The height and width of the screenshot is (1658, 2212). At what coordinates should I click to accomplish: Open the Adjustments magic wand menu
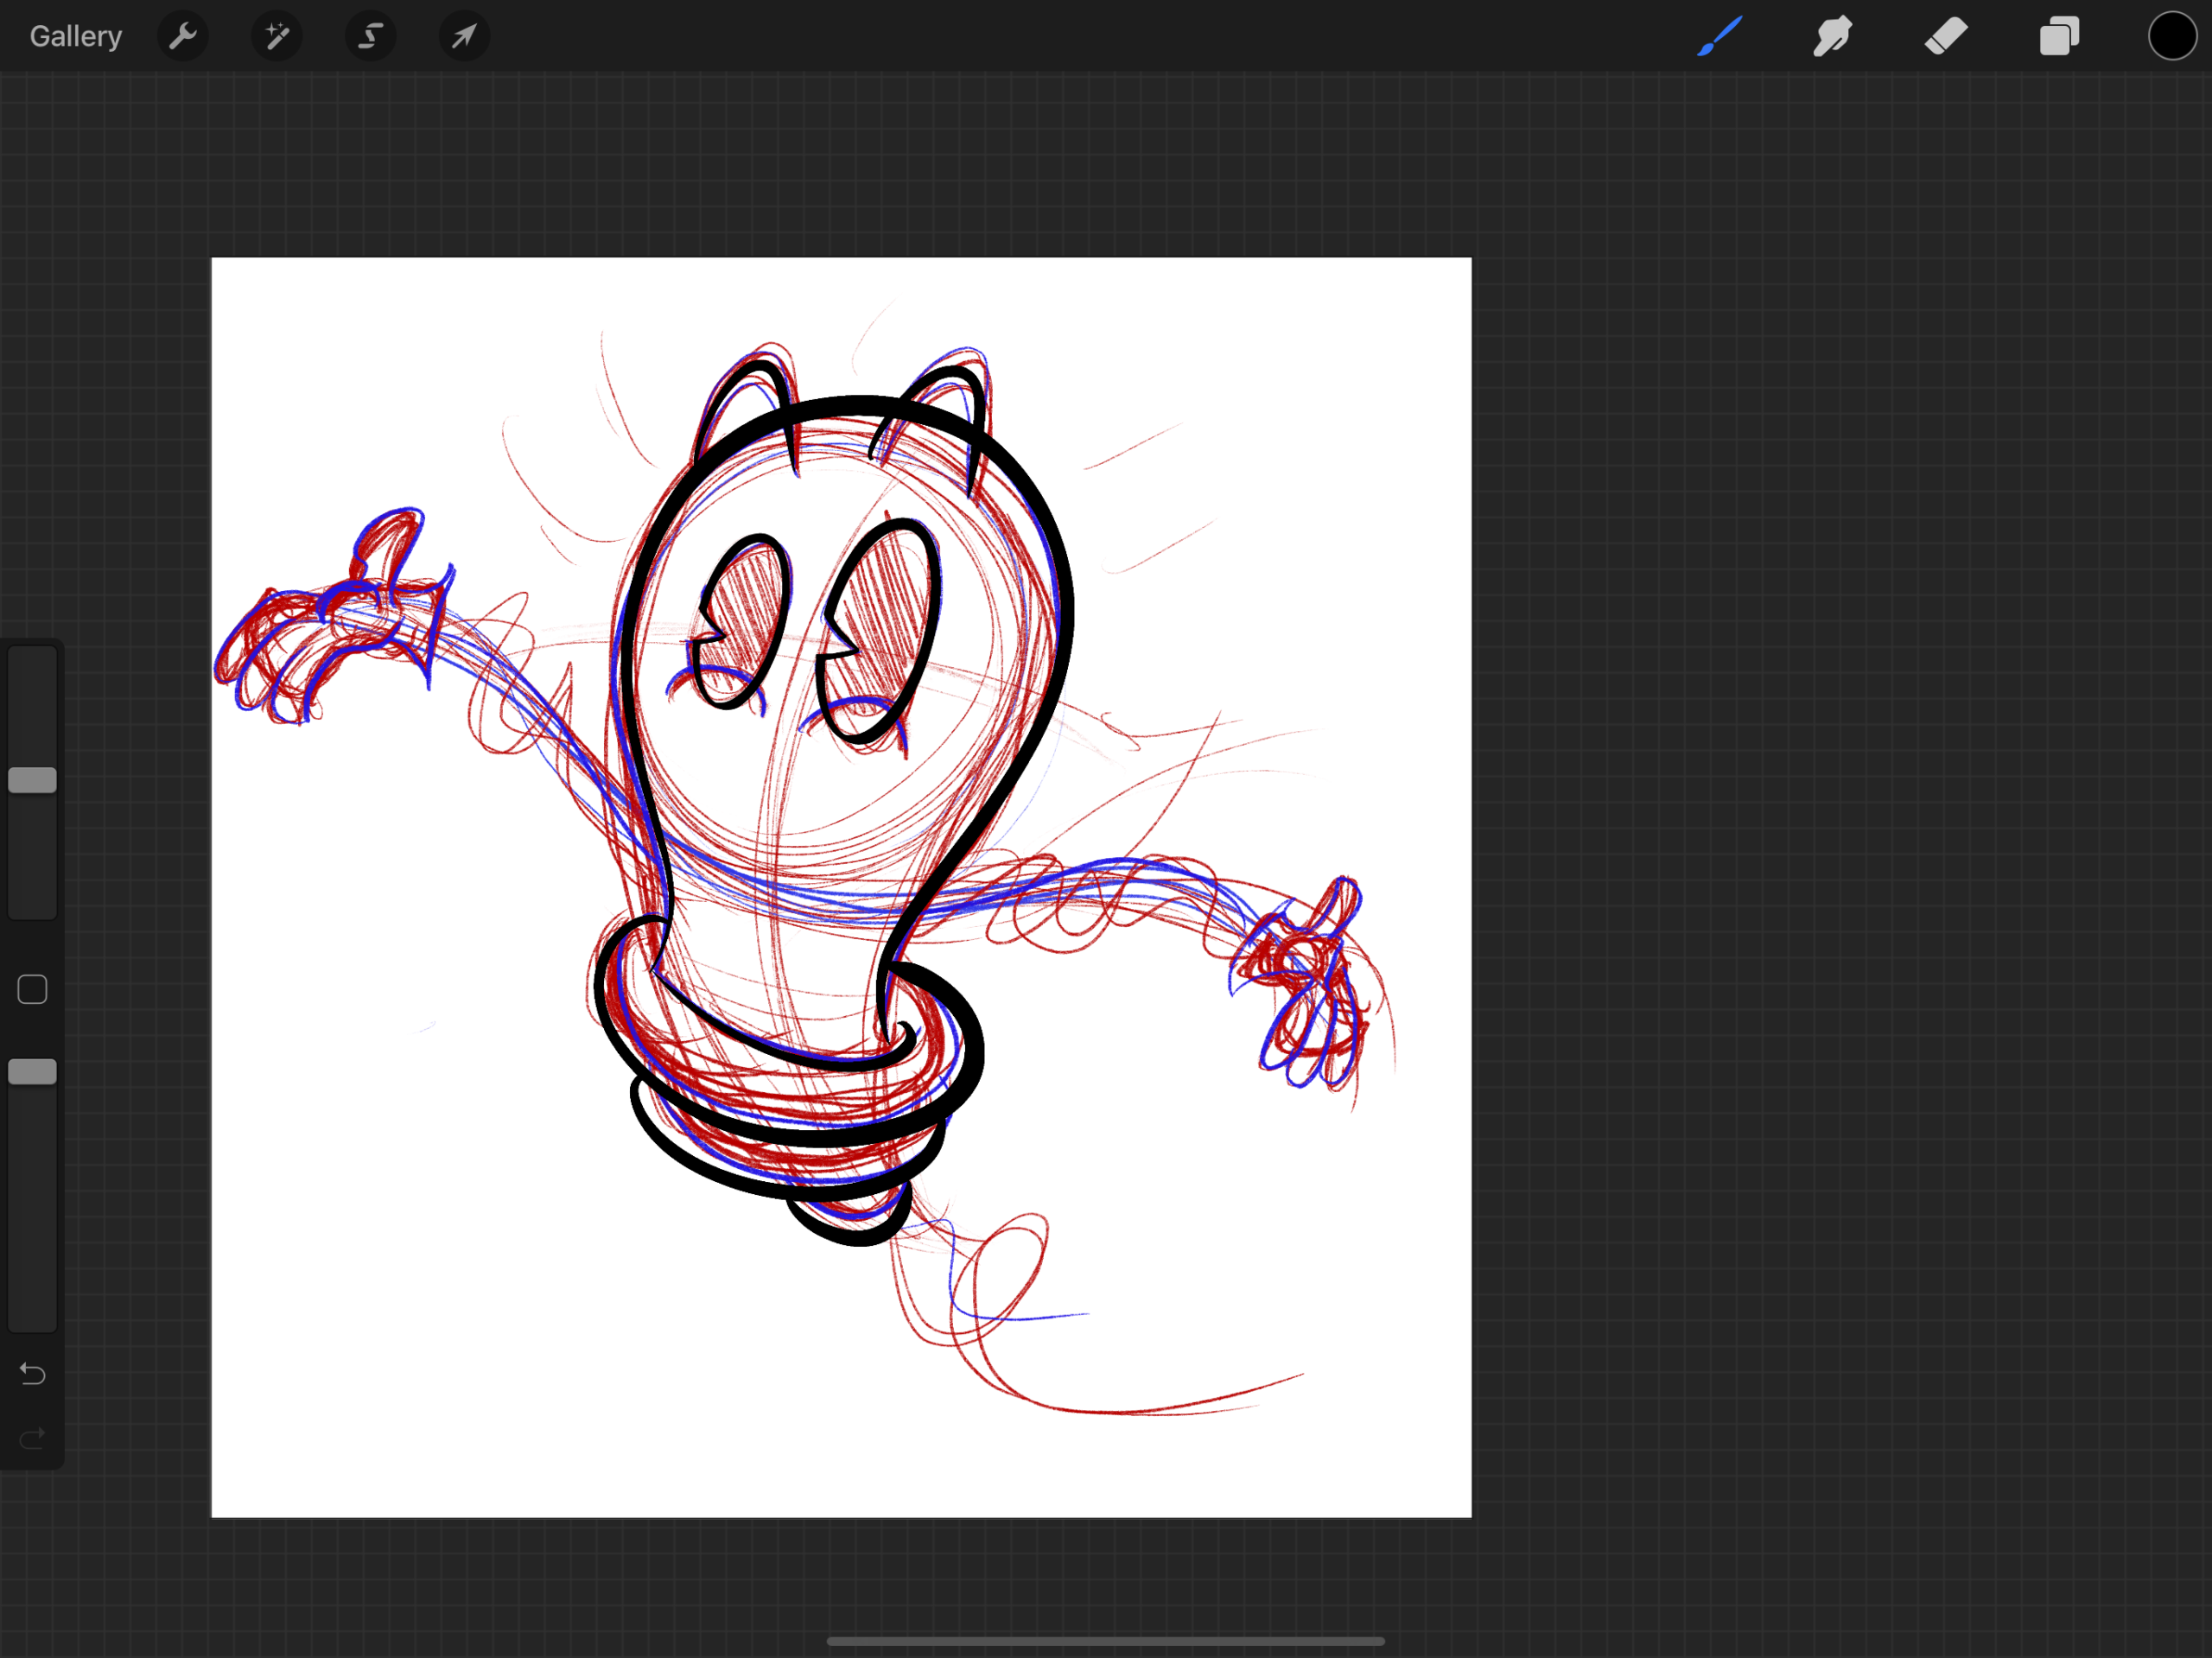tap(277, 37)
